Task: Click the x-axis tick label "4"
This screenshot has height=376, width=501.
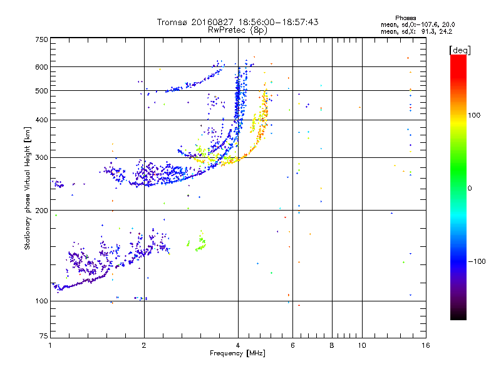Action: pyautogui.click(x=238, y=345)
